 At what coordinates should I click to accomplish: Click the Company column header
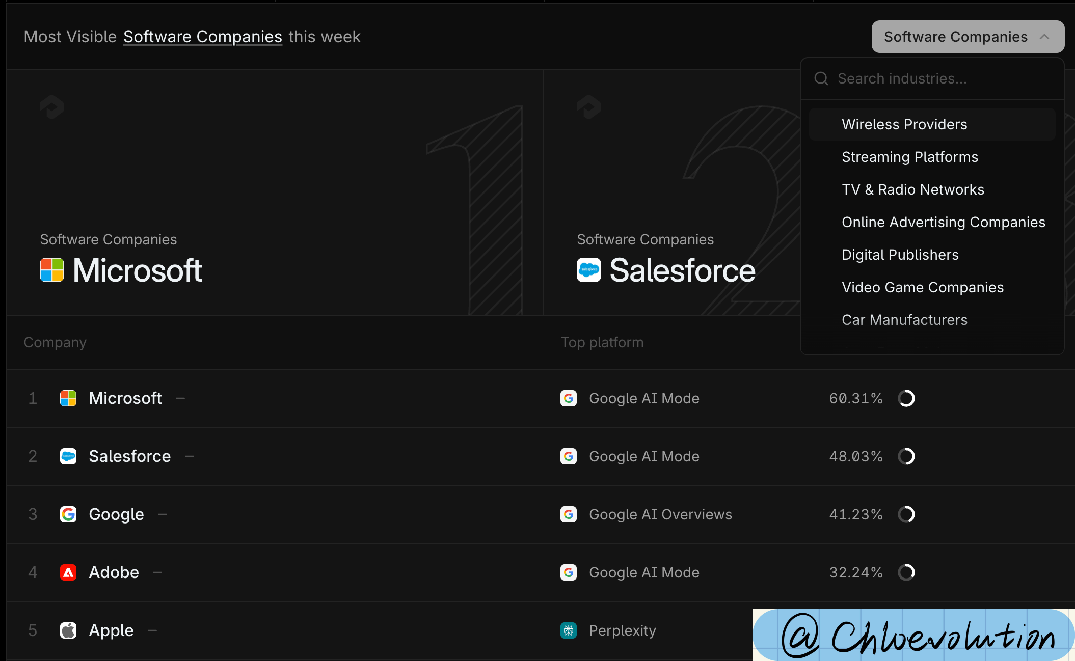55,342
